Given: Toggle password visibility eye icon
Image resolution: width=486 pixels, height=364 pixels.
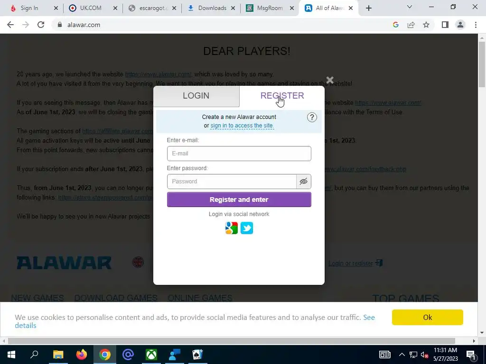Looking at the screenshot, I should [303, 182].
